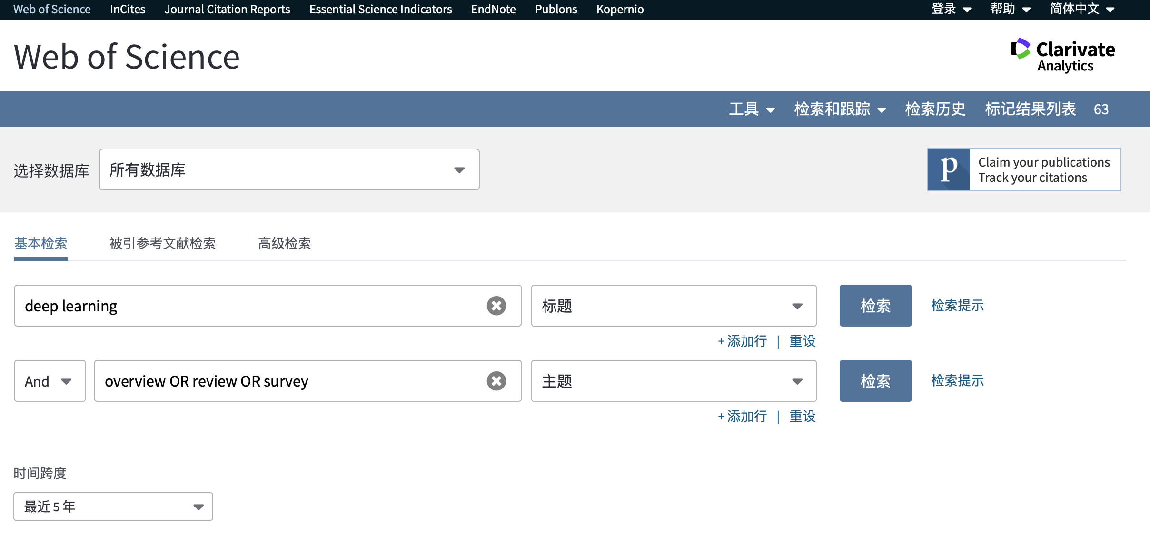The image size is (1150, 537).
Task: Expand the 标题 field type dropdown
Action: click(674, 306)
